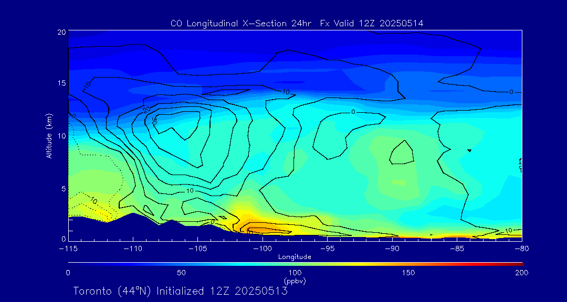Click the color bar label 50
Screen dimensions: 567x302
click(181, 273)
